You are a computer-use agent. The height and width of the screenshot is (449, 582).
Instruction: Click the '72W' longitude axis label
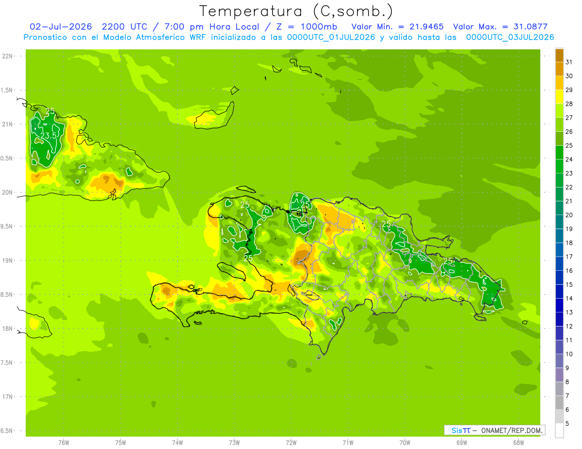(x=291, y=443)
